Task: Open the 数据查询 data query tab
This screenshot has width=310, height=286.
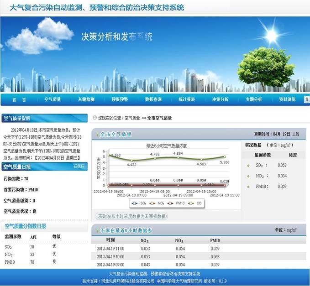Action: [153, 99]
